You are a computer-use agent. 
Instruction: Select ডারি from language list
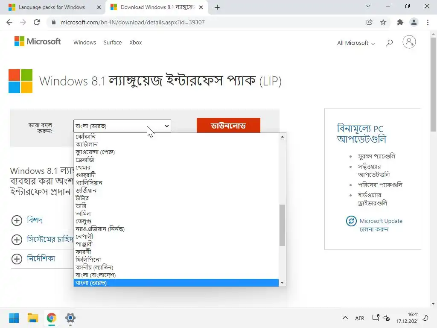coord(176,206)
